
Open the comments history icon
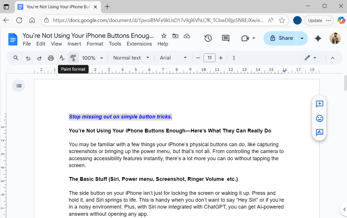tap(226, 38)
